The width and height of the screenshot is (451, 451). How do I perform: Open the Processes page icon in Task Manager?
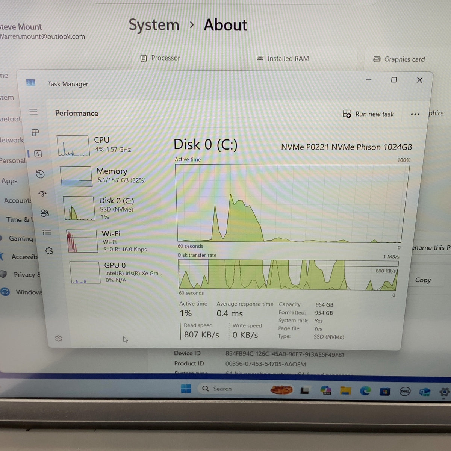pyautogui.click(x=35, y=133)
